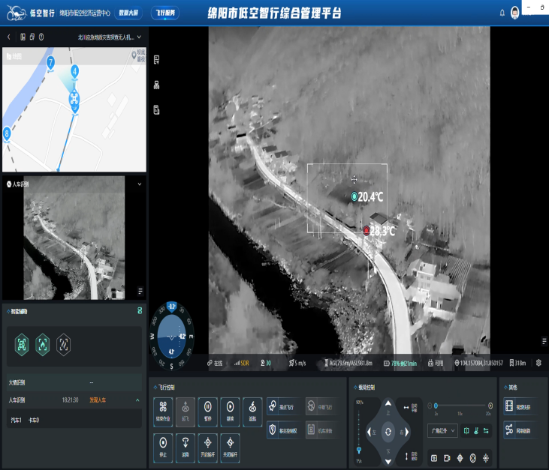Enable the third smart-assist hexagon icon

pos(64,344)
